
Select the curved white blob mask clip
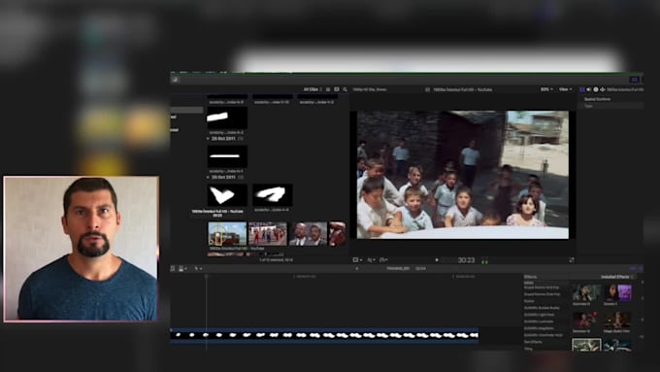[x=273, y=195]
